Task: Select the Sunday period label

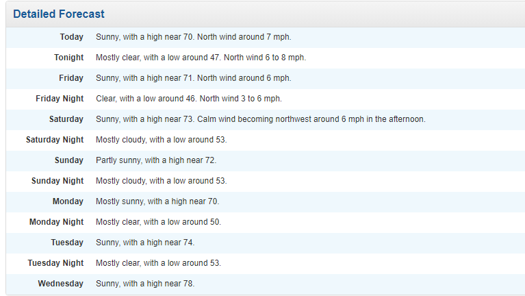Action: (68, 160)
